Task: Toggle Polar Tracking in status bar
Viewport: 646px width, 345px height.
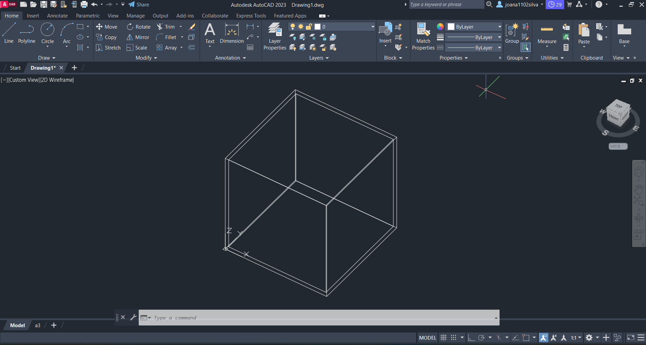Action: coord(481,338)
